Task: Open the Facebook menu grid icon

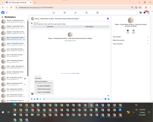Action: (x=140, y=13)
